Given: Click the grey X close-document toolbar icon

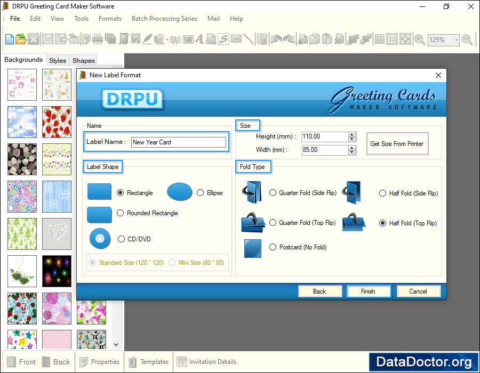Looking at the screenshot, I should click(34, 39).
